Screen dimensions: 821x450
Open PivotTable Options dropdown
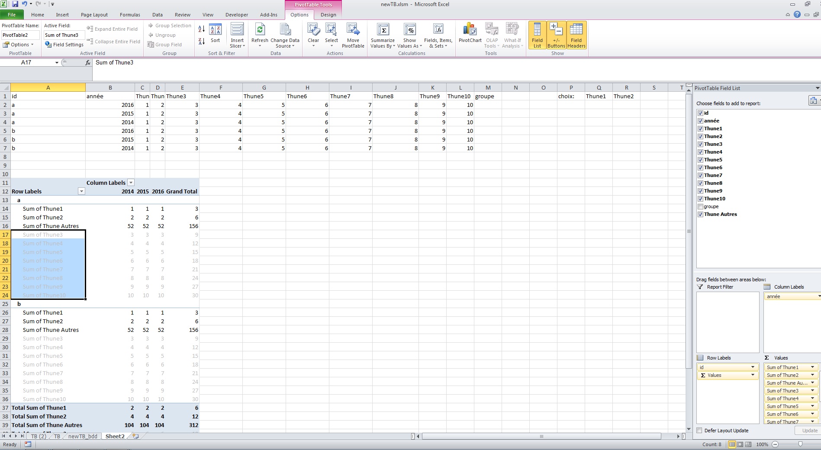point(18,45)
